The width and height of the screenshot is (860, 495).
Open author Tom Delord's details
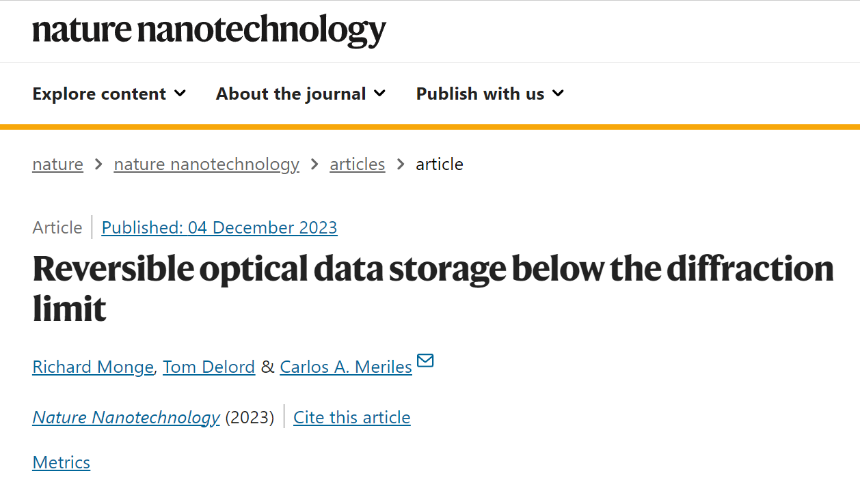pos(209,367)
